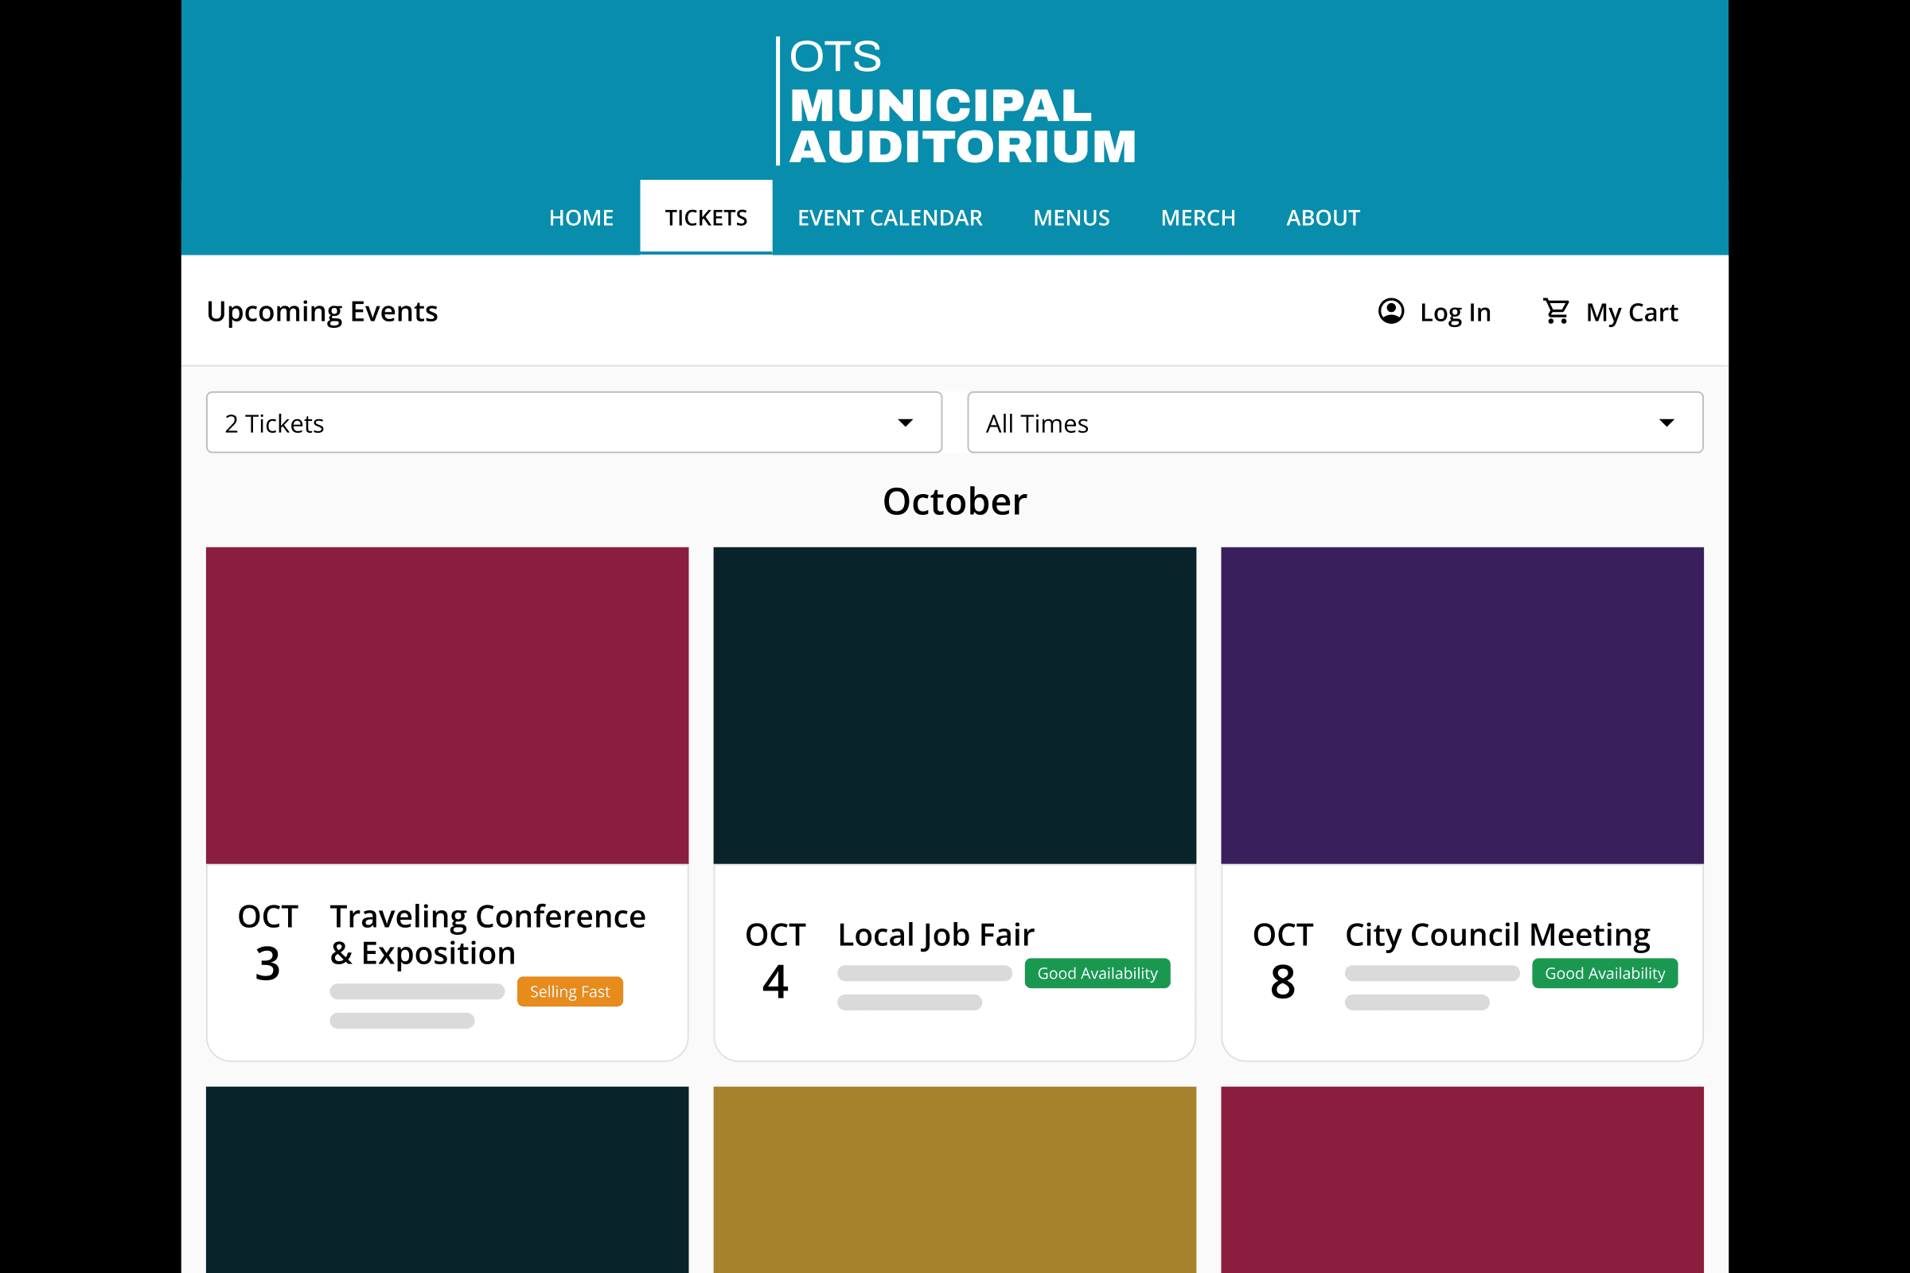Click the OCT 4 date label
This screenshot has height=1273, width=1910.
775,961
